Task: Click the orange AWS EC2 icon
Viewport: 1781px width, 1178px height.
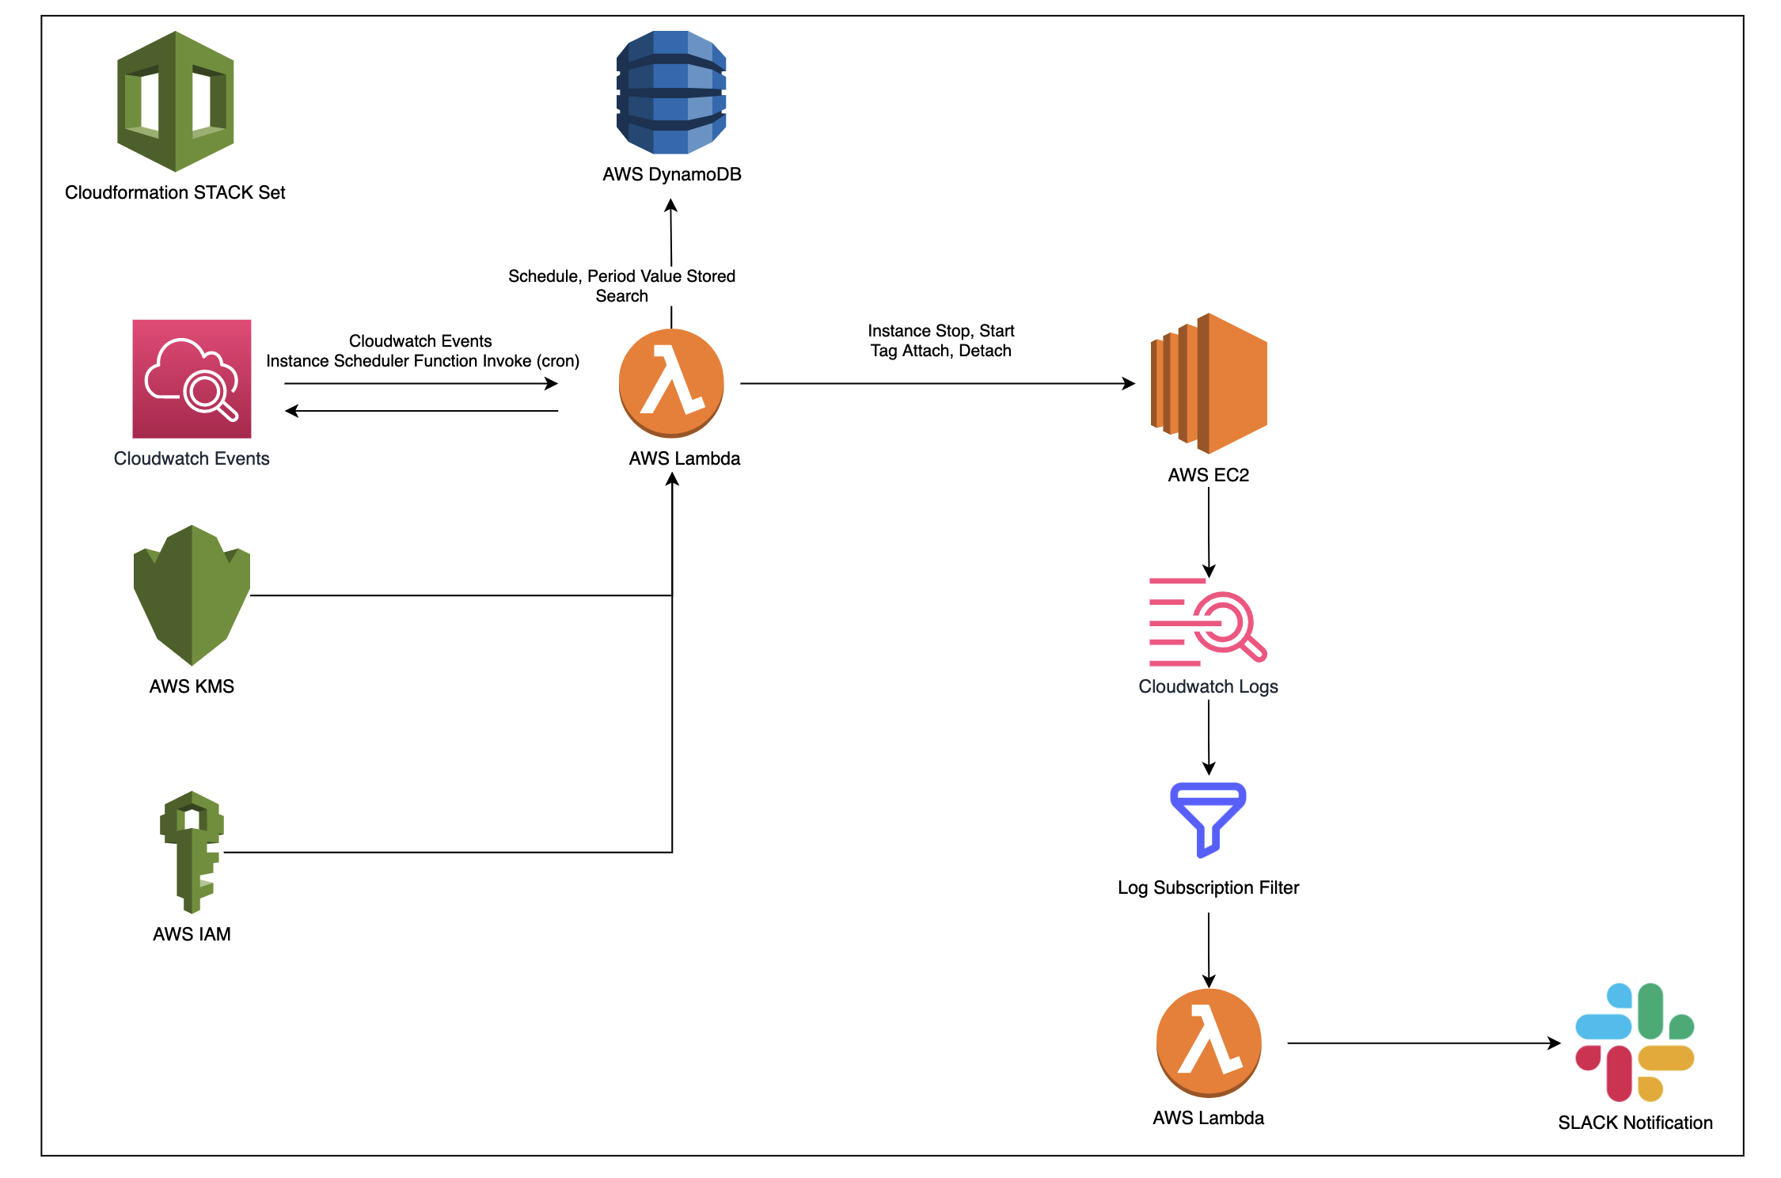Action: coord(1209,383)
